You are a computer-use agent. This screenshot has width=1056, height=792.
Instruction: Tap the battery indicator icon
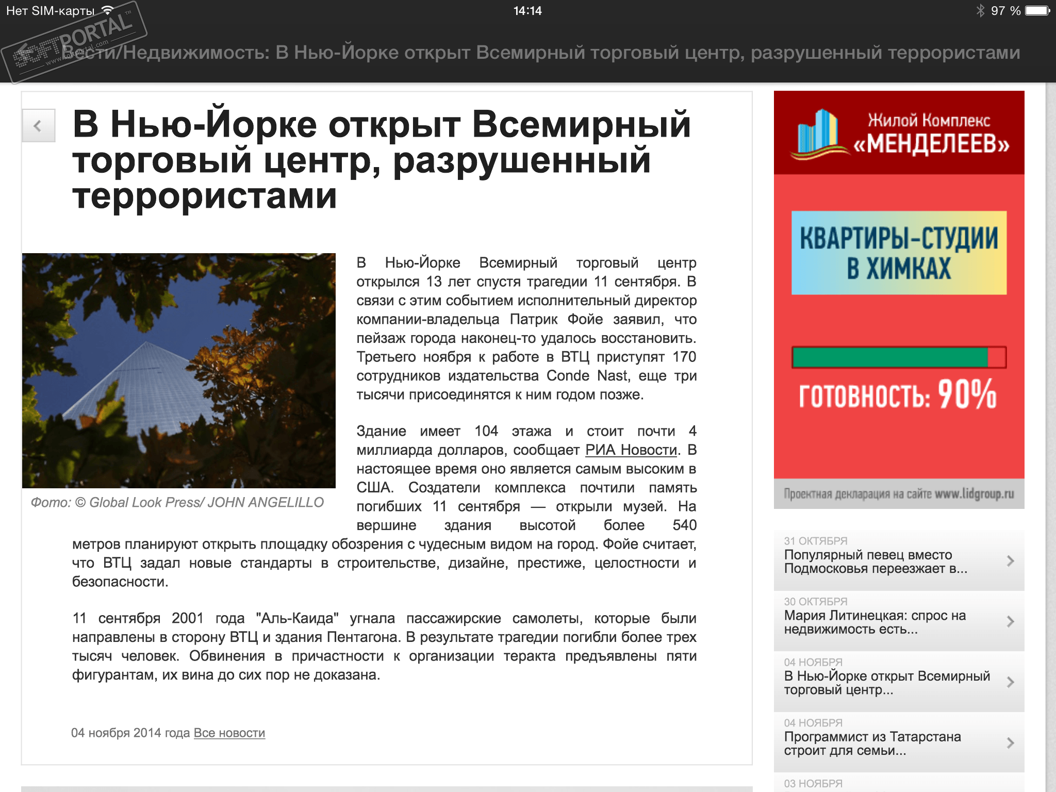[x=1037, y=10]
